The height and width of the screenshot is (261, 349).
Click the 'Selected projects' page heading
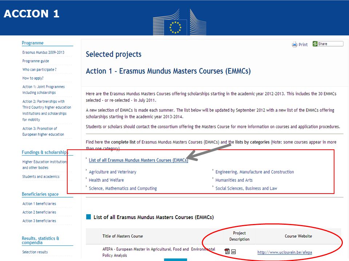pos(113,54)
